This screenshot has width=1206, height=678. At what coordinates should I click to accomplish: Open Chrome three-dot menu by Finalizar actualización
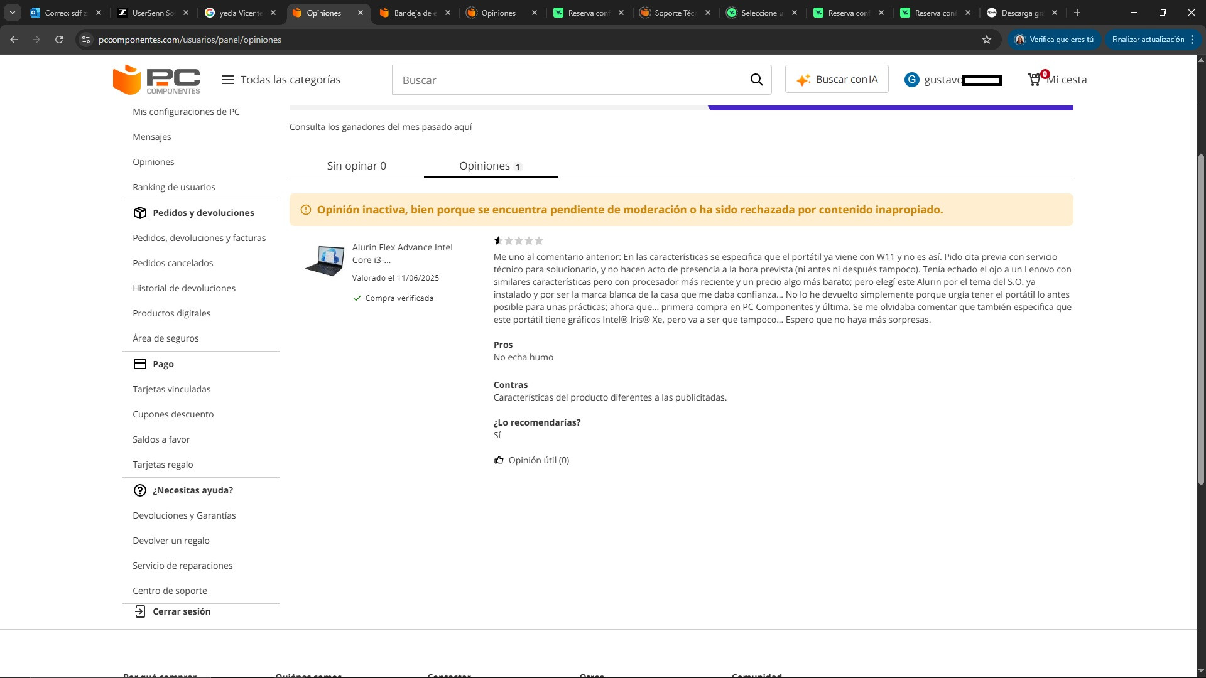(1192, 40)
